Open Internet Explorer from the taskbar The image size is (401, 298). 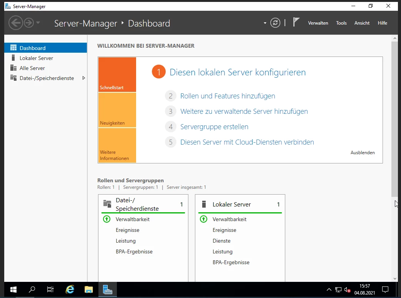click(70, 290)
